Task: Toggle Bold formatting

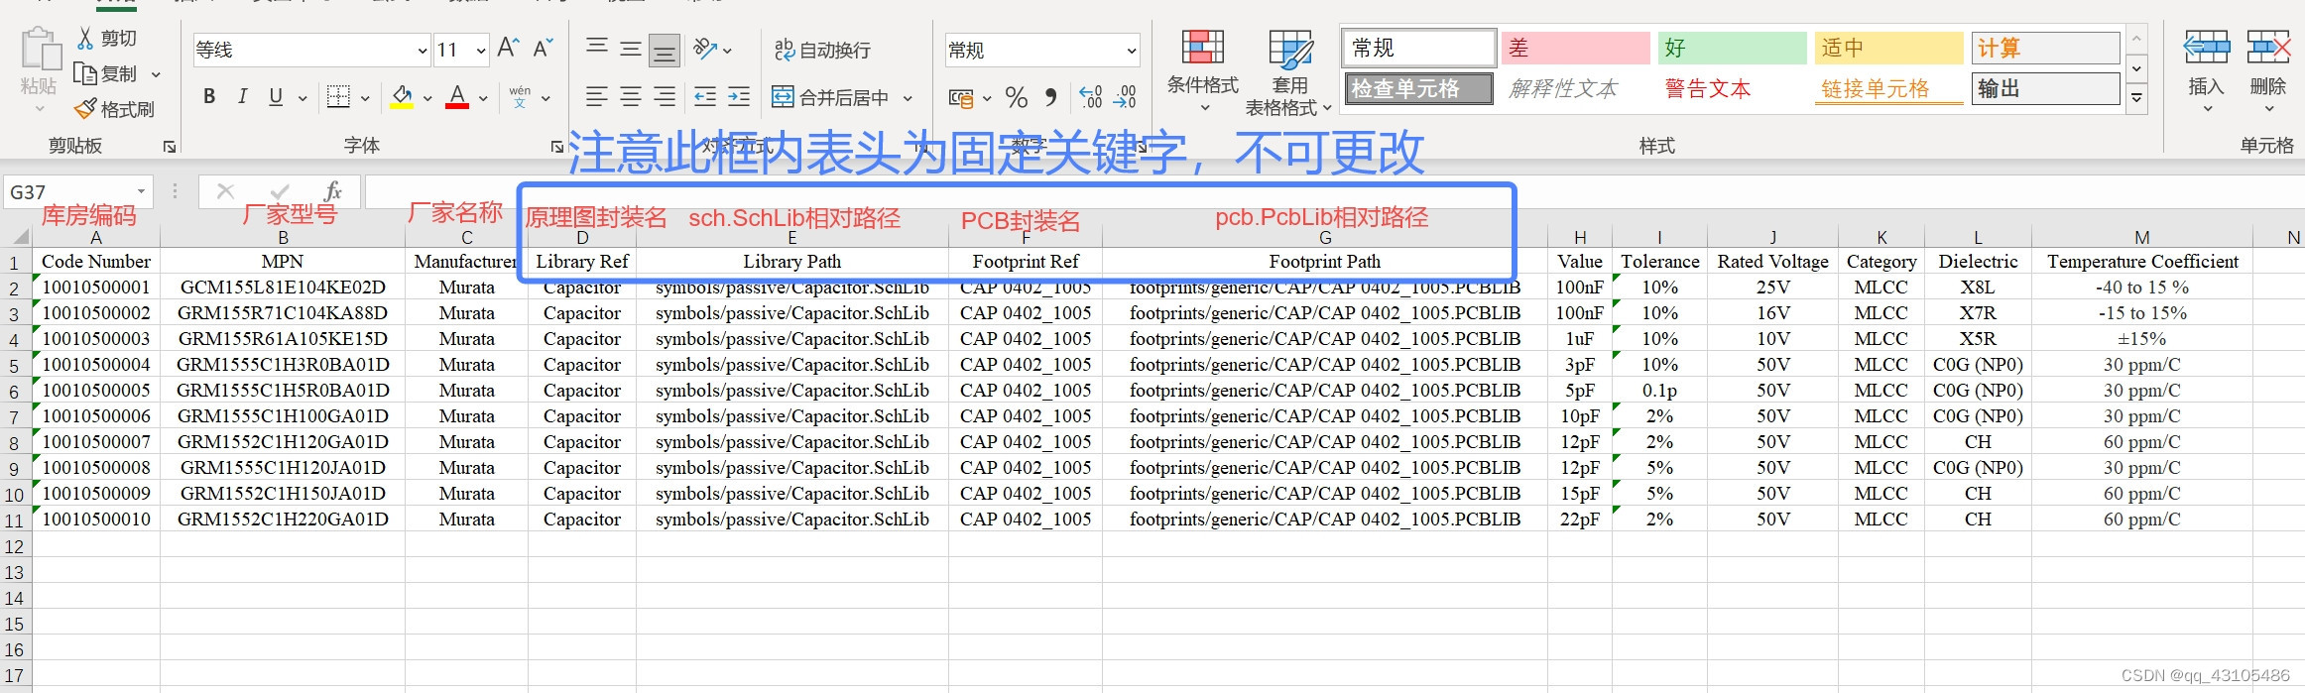Action: 209,96
